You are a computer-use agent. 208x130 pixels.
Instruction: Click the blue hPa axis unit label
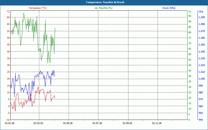click(x=201, y=12)
